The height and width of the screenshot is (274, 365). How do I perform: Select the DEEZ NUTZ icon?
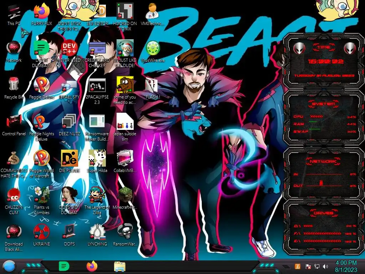click(69, 125)
